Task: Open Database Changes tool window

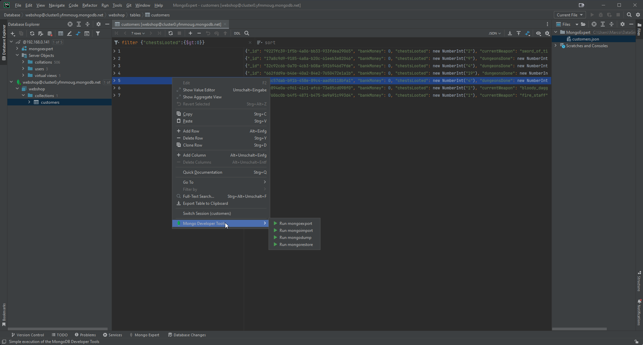Action: tap(187, 335)
